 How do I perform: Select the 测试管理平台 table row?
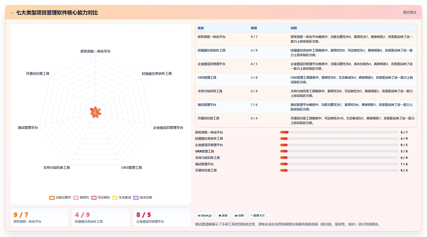(x=306, y=107)
